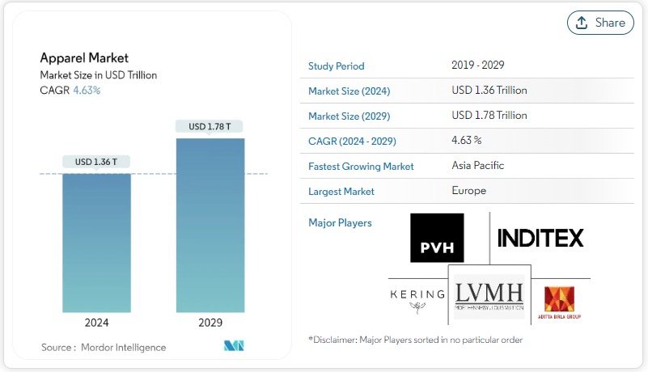Click the Mordor Intelligence logo icon
Screen dimensions: 648x372
[x=234, y=346]
